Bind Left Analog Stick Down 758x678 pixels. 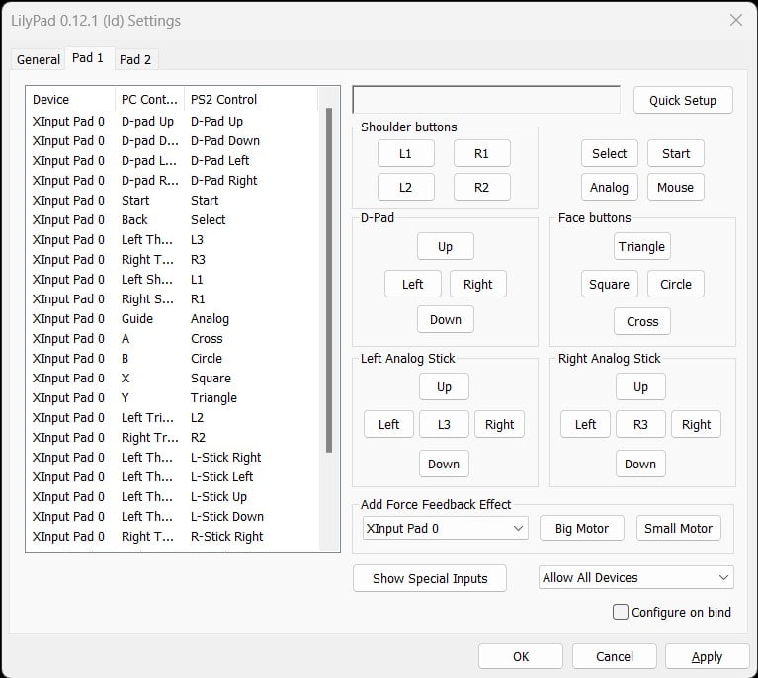pyautogui.click(x=444, y=464)
